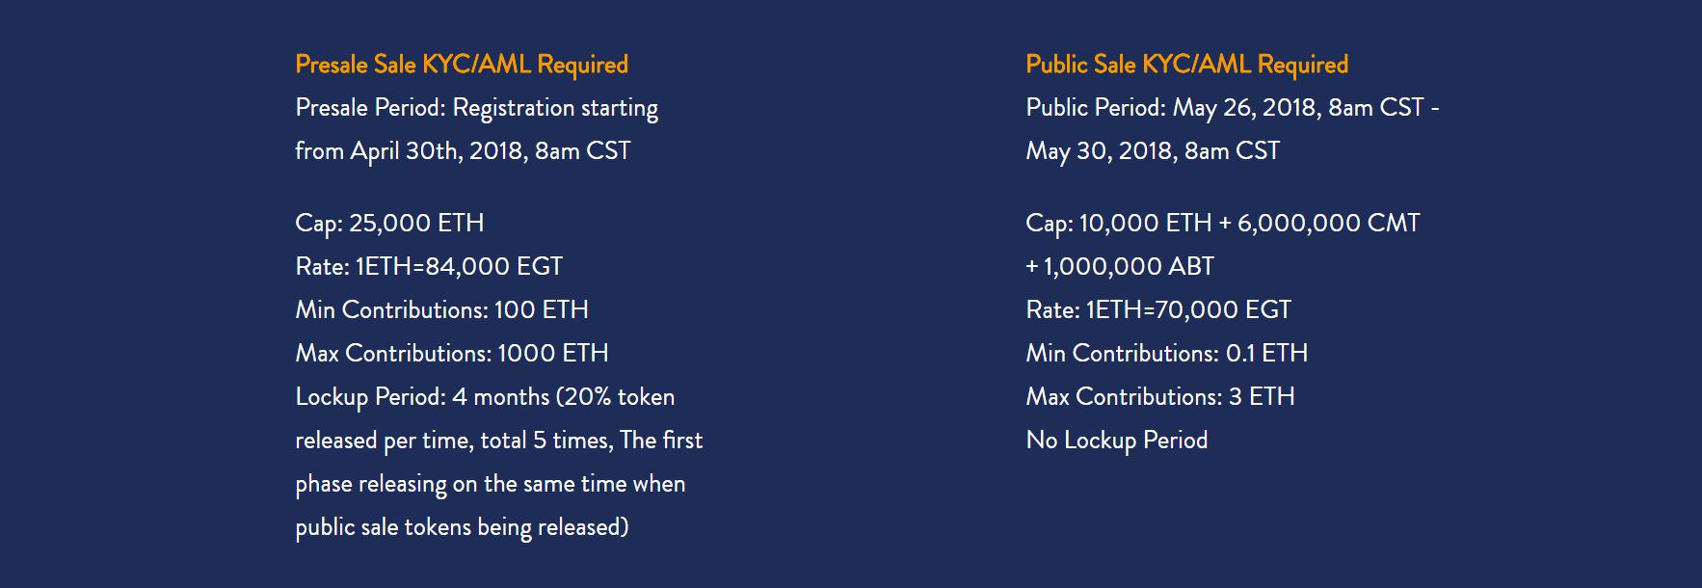Click the Public Period May 26, 2018 line
The width and height of the screenshot is (1702, 588).
tap(1233, 108)
